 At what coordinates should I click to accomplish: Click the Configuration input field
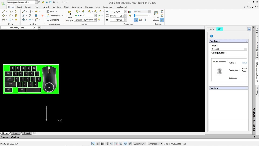click(229, 56)
